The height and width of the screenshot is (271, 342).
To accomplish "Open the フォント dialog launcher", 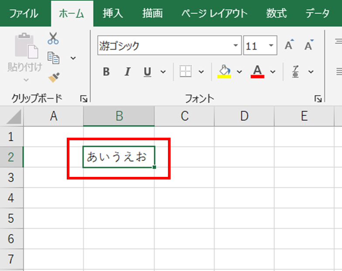I will pos(318,99).
